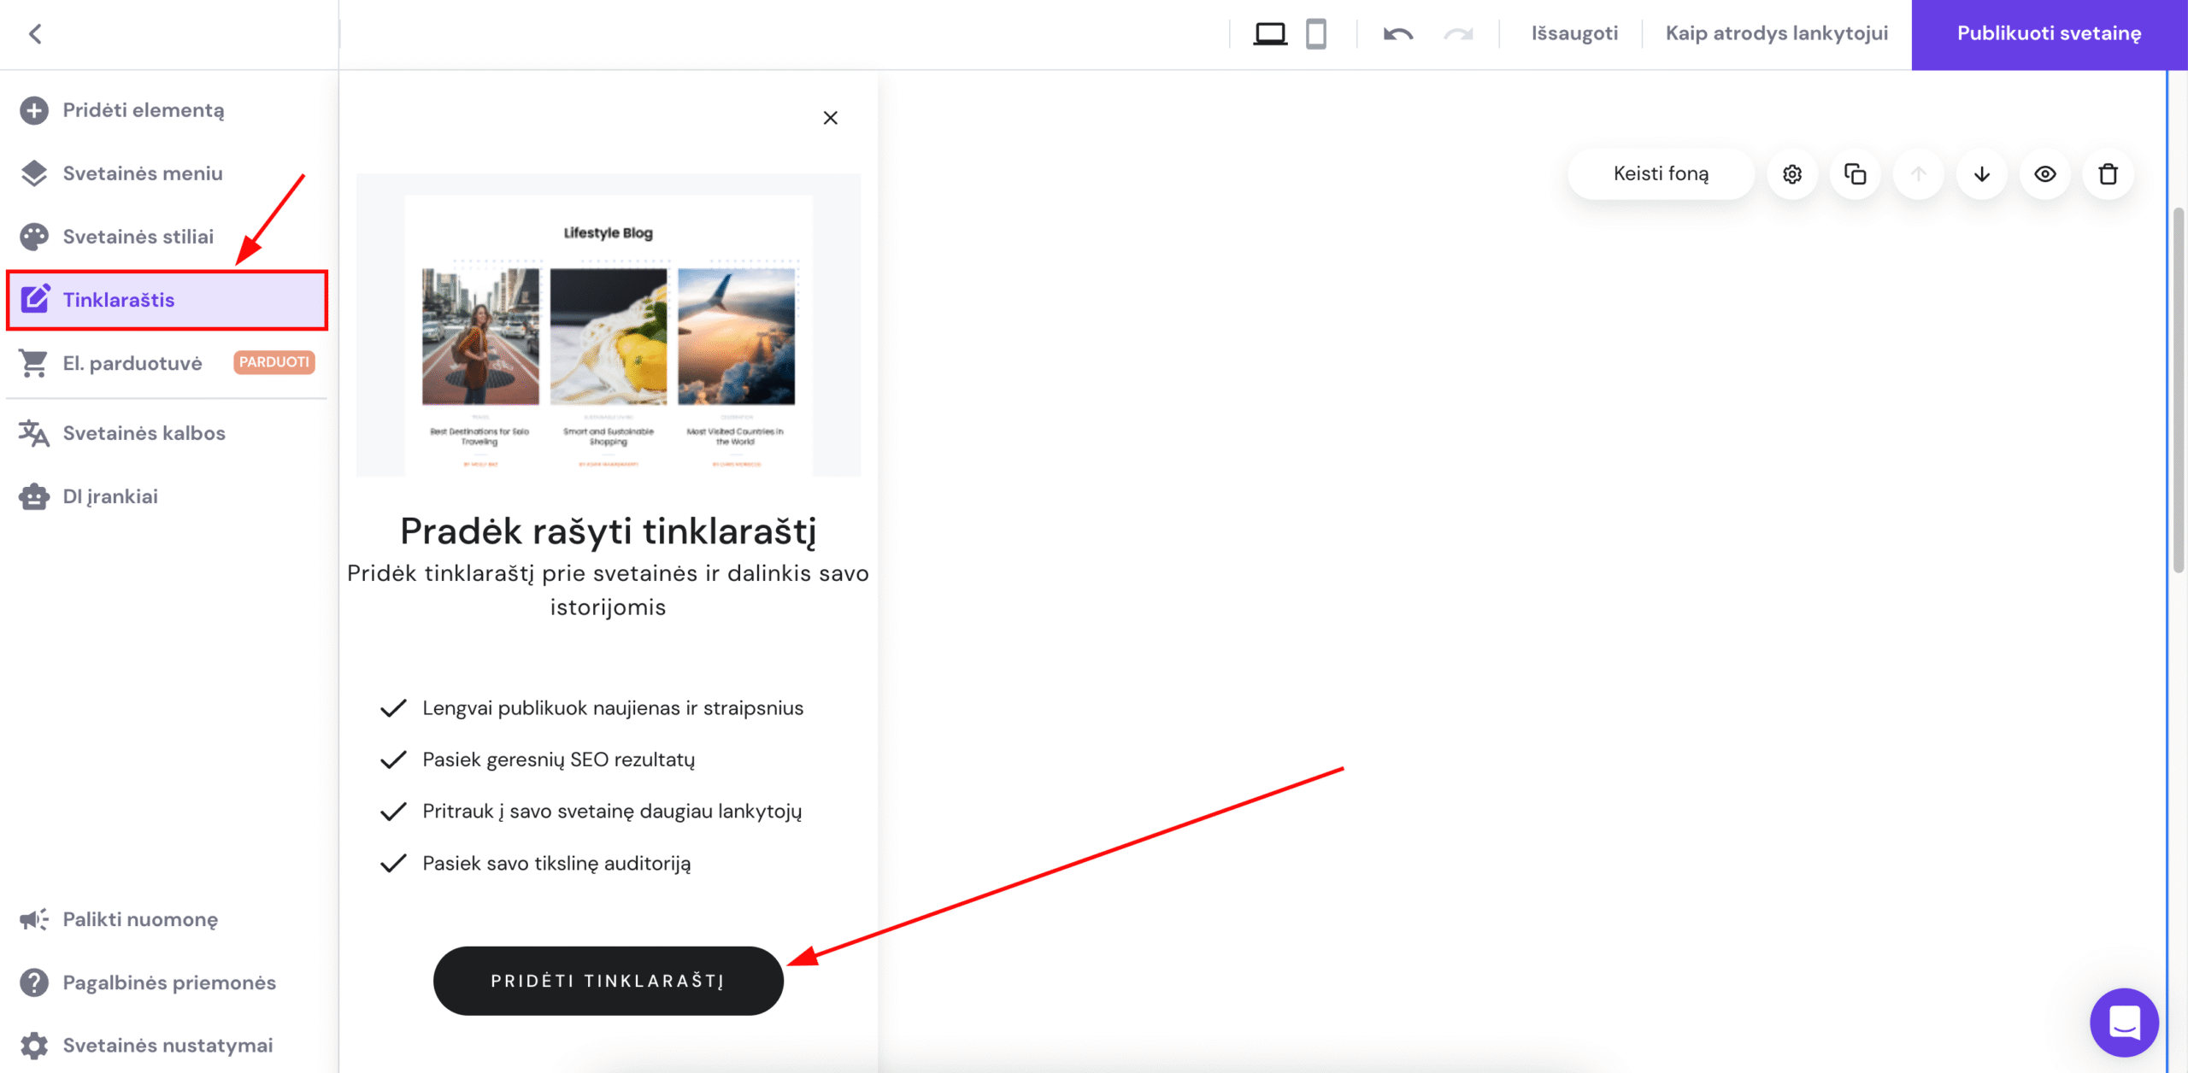This screenshot has width=2188, height=1073.
Task: Close the blog panel with X
Action: pos(830,118)
